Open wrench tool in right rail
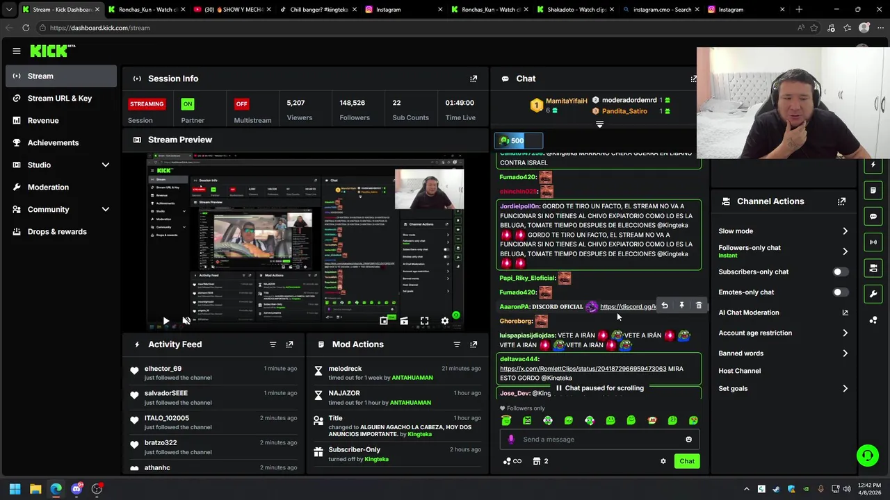Image resolution: width=890 pixels, height=500 pixels. [873, 294]
